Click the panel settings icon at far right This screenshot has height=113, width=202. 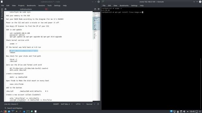click(x=200, y=111)
